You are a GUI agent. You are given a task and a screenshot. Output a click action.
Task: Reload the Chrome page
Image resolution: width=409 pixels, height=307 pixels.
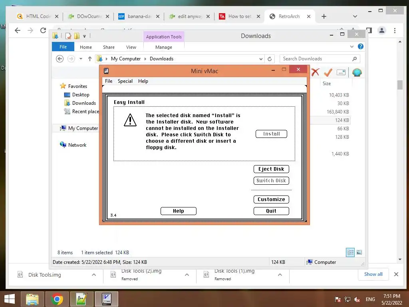pos(43,30)
